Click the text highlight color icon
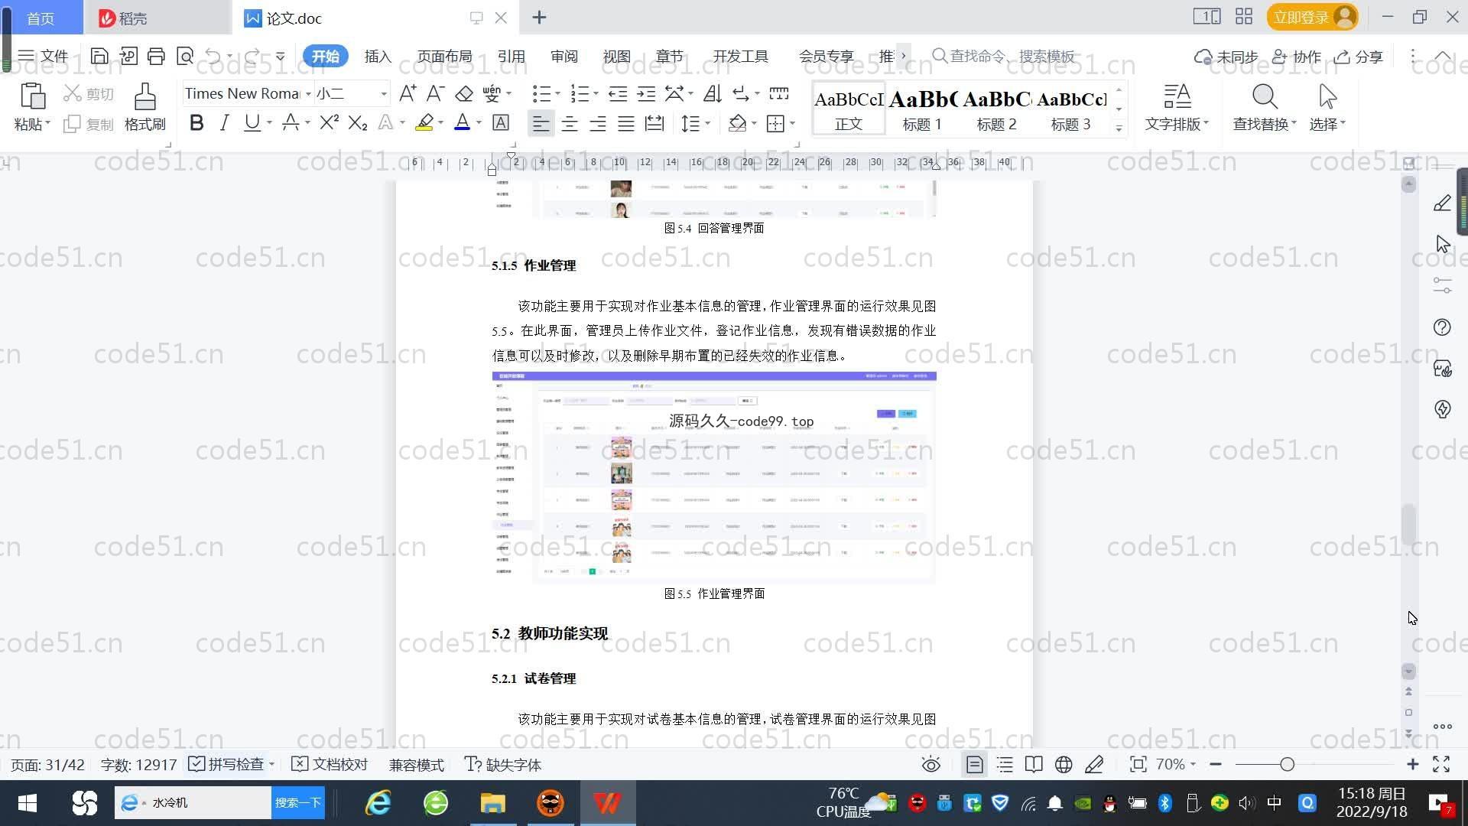 tap(424, 123)
